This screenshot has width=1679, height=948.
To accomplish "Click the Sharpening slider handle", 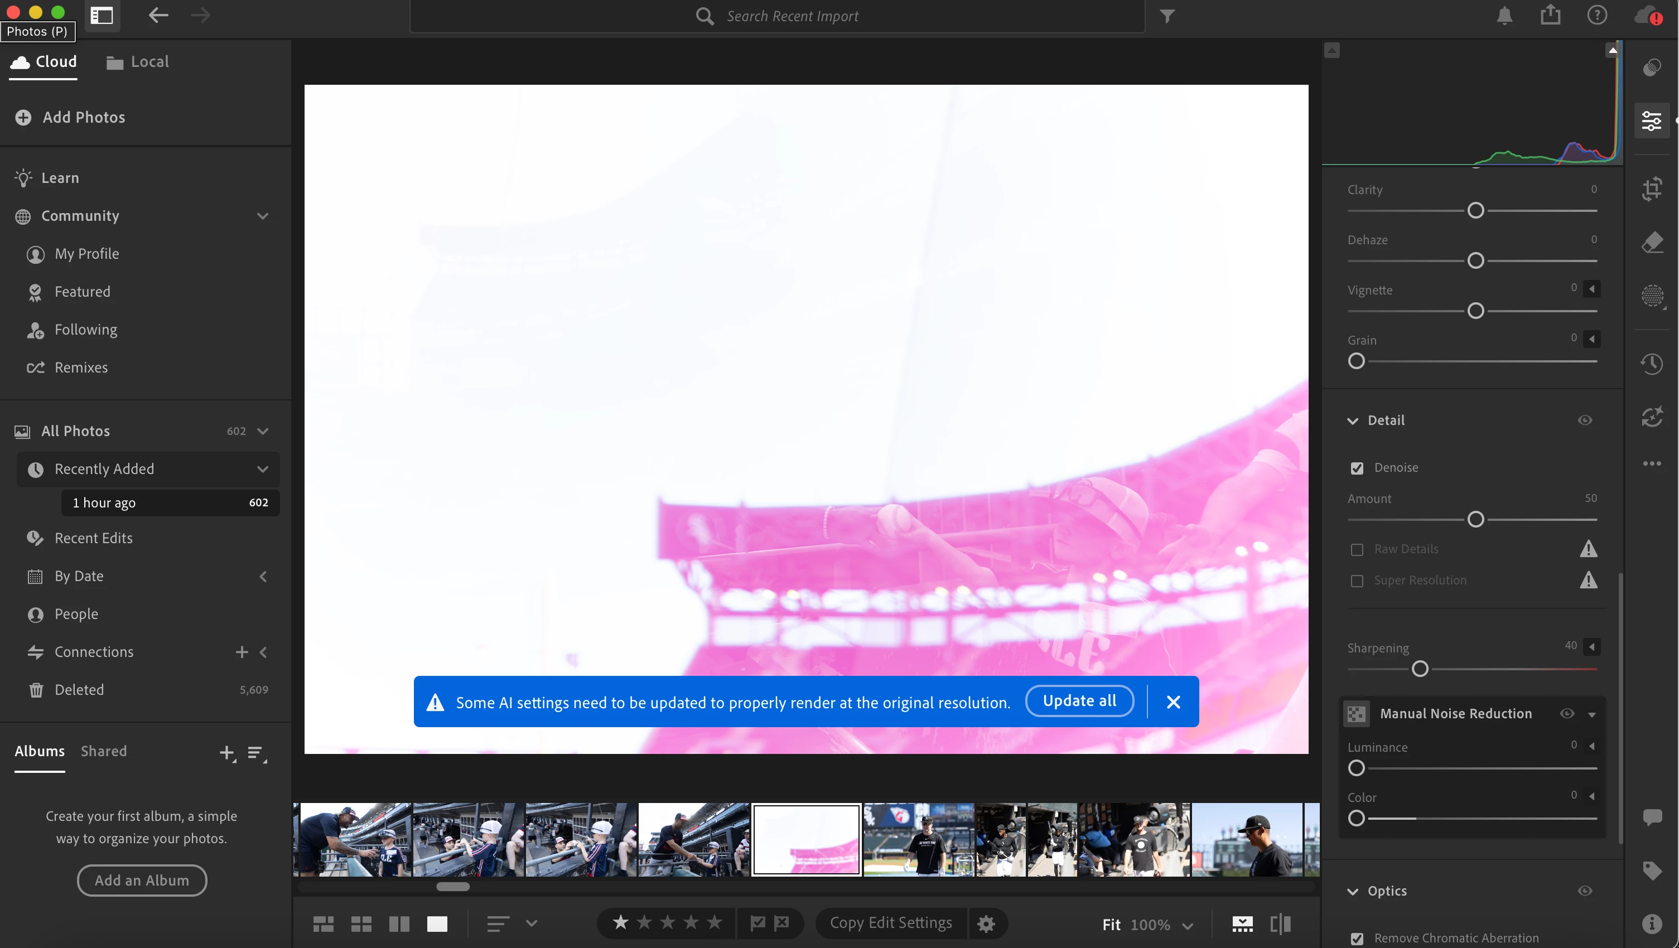I will (x=1420, y=669).
